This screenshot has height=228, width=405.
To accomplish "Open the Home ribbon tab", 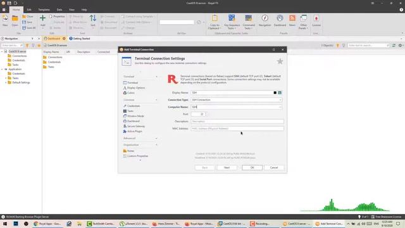I will coord(16,9).
